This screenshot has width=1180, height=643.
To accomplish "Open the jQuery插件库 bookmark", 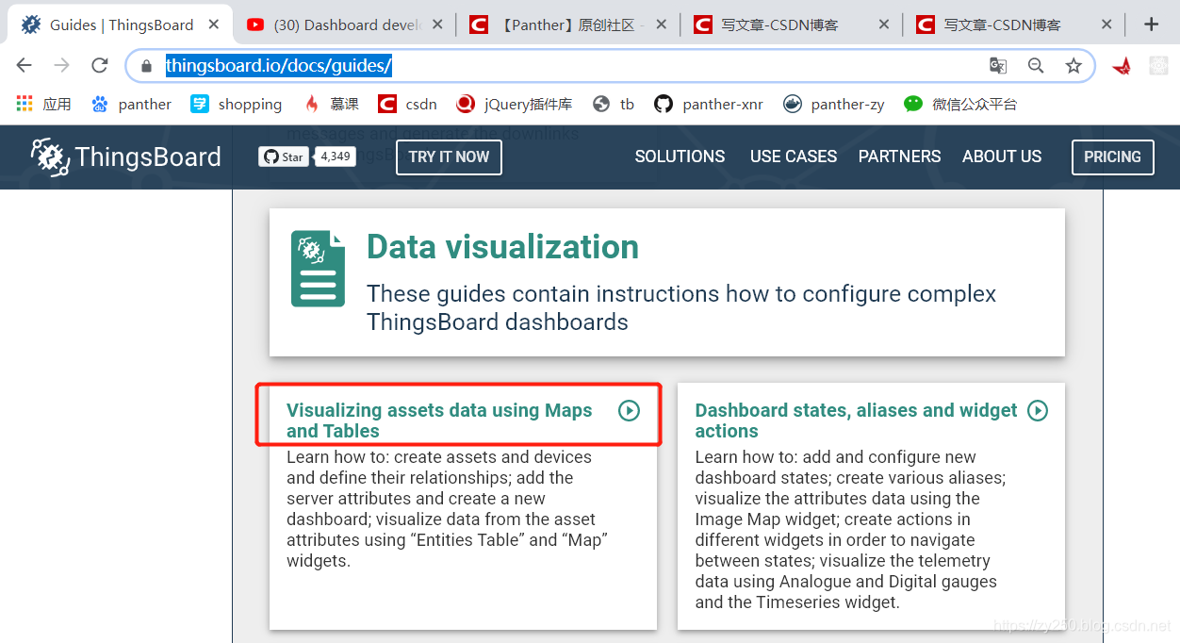I will click(x=515, y=104).
